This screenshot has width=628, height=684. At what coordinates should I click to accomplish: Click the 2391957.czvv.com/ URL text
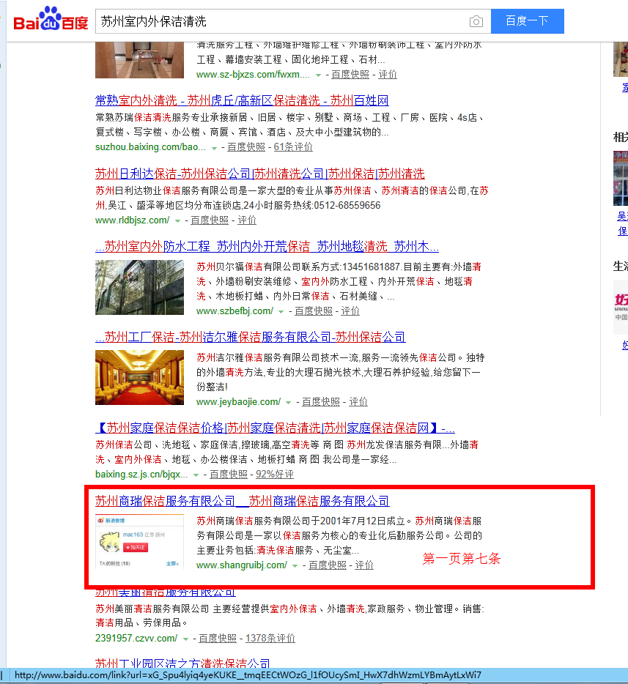136,638
